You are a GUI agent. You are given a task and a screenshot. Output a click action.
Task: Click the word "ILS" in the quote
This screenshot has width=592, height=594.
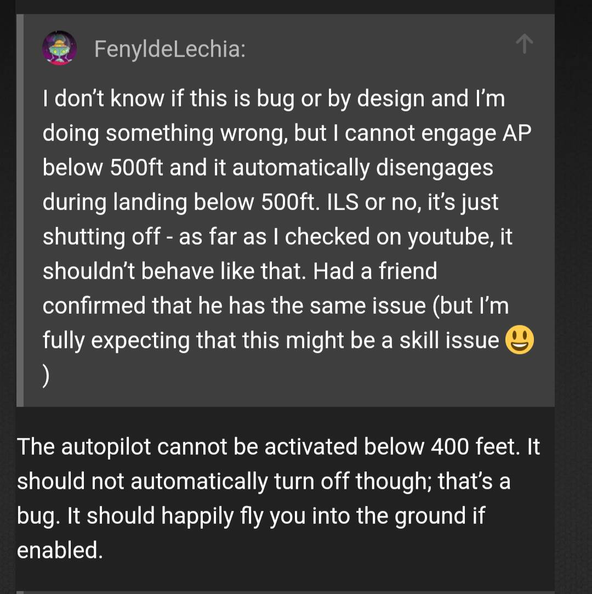tap(342, 202)
